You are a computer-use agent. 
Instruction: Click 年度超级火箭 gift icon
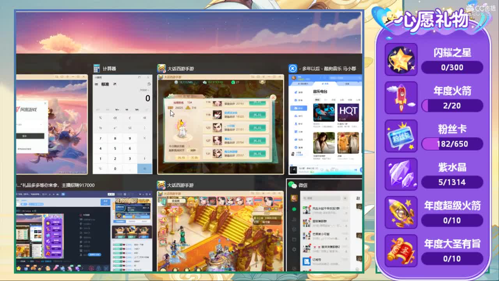(401, 212)
